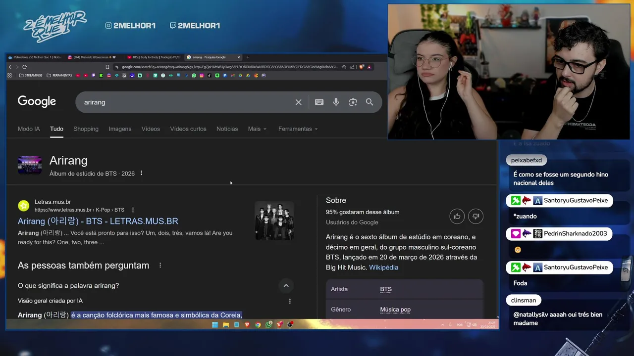This screenshot has height=356, width=634.
Task: Switch to BTS Body to Body Tradução tab
Action: tap(155, 57)
